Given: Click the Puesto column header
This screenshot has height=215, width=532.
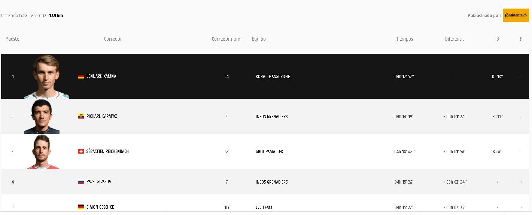Looking at the screenshot, I should pos(12,39).
